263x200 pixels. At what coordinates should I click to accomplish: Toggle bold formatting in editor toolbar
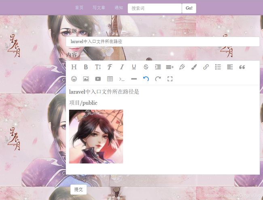(x=86, y=67)
